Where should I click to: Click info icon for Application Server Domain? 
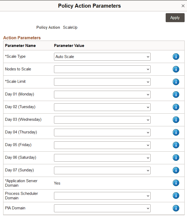(176, 183)
